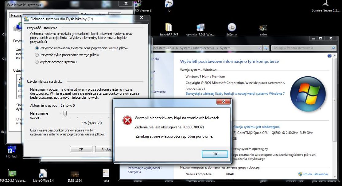This screenshot has height=186, width=342.
Task: Open the coby desktop icon
Action: tap(263, 30)
